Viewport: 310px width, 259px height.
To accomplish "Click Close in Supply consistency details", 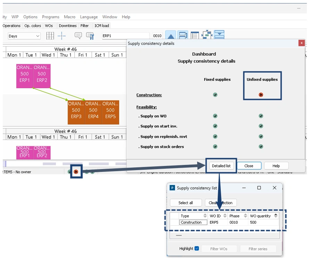I will (x=249, y=166).
